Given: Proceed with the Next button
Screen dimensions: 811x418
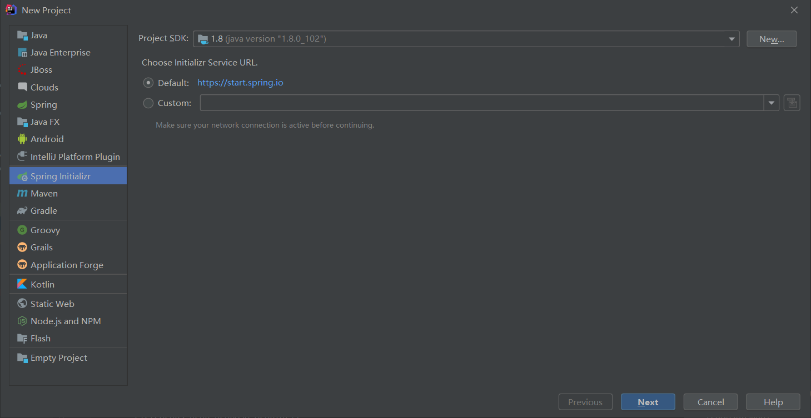Looking at the screenshot, I should pos(648,402).
